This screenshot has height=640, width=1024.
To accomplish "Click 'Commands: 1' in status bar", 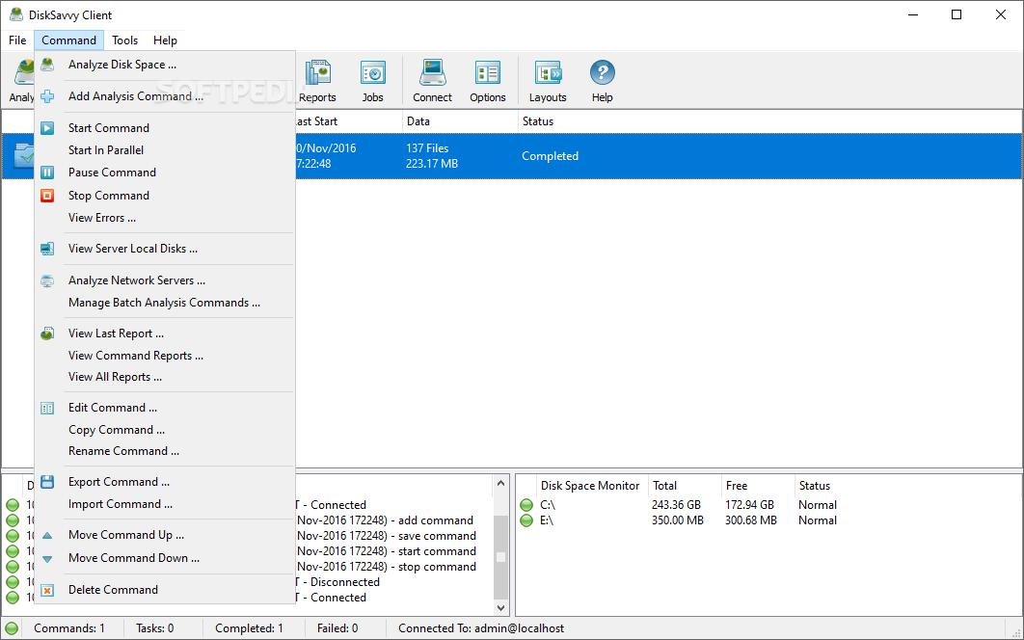I will (x=69, y=628).
